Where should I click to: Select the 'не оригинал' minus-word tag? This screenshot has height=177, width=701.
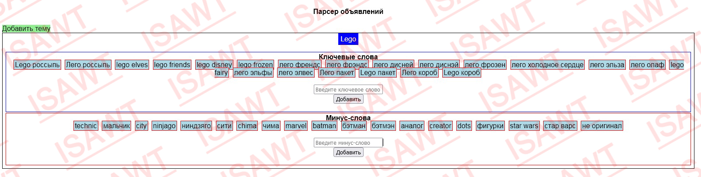point(602,126)
